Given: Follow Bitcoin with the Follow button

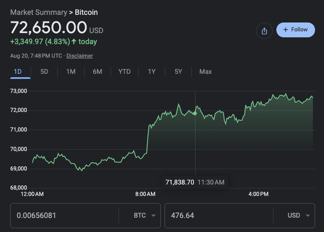Looking at the screenshot, I should tap(295, 30).
